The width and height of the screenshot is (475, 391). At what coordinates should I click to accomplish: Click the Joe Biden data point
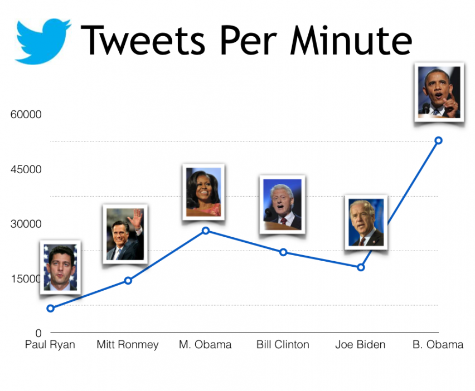(361, 267)
